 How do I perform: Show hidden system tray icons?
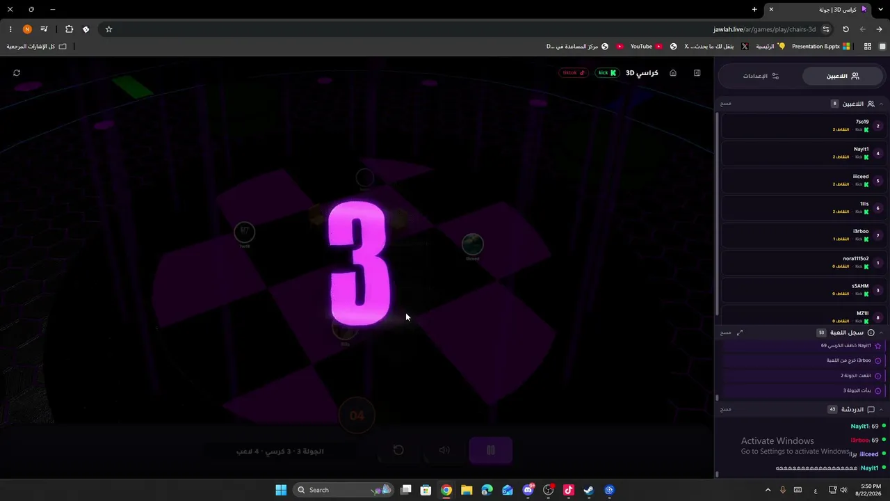(768, 490)
